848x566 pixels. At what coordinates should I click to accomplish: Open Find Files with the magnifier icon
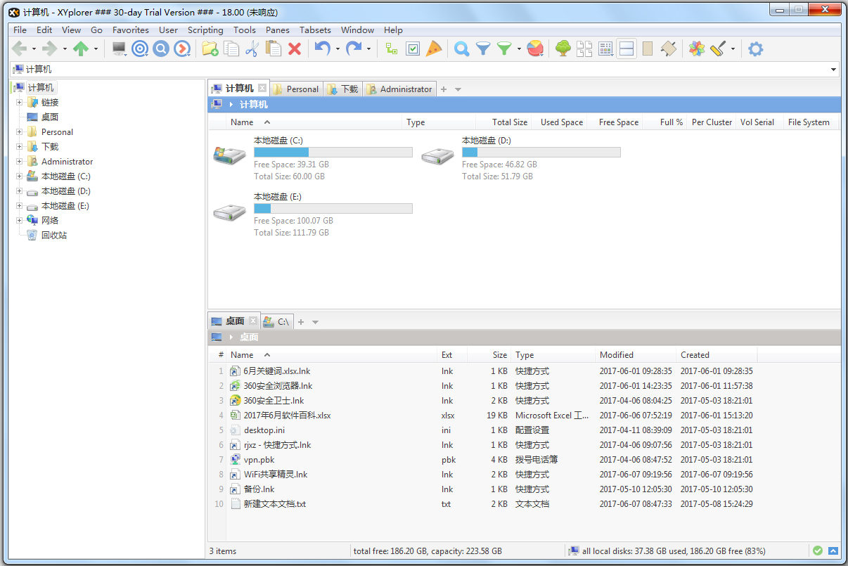click(x=461, y=49)
